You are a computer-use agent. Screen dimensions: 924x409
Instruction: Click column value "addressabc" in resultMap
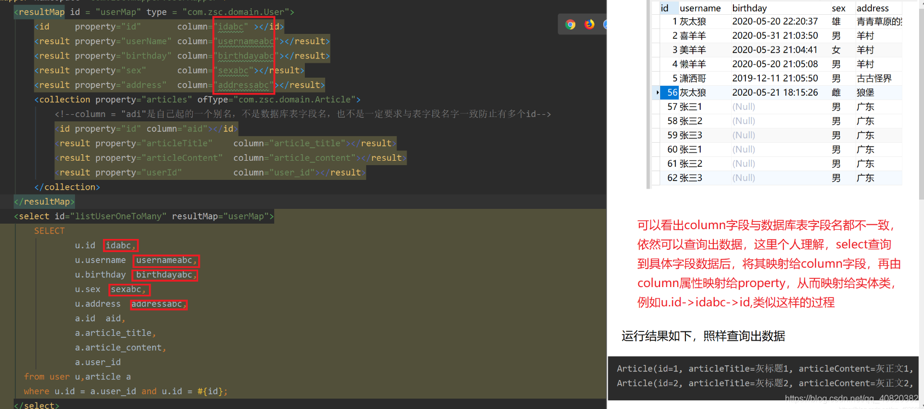tap(244, 85)
